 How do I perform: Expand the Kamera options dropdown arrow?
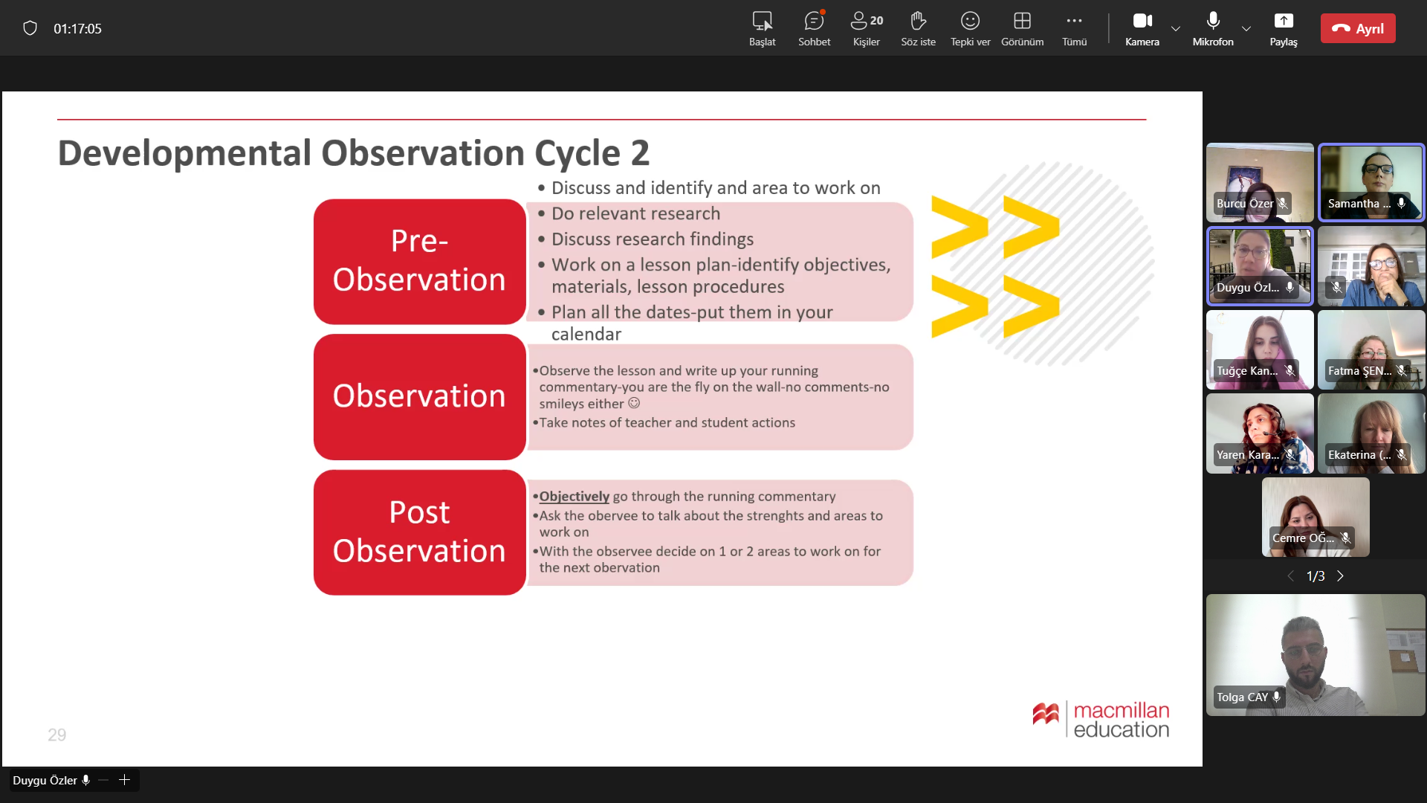[x=1176, y=29]
